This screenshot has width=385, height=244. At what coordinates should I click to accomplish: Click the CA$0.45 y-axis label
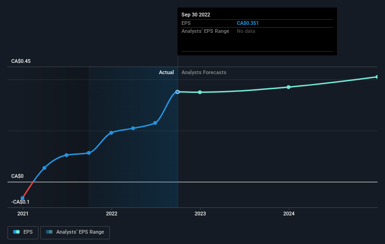tap(21, 61)
